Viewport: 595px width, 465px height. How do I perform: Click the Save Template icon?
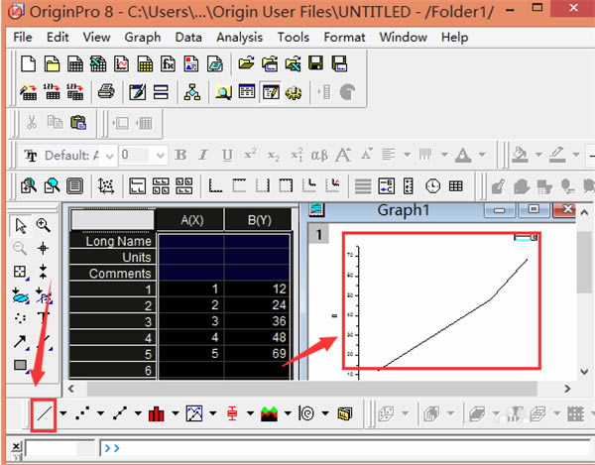click(339, 63)
